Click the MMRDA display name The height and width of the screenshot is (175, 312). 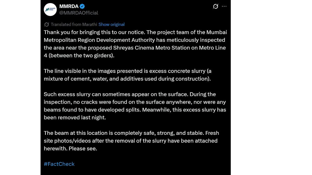point(69,6)
